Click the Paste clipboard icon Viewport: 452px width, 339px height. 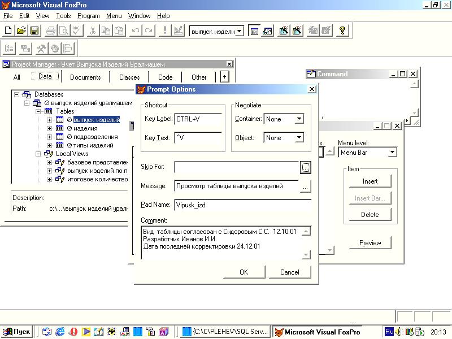[x=119, y=31]
